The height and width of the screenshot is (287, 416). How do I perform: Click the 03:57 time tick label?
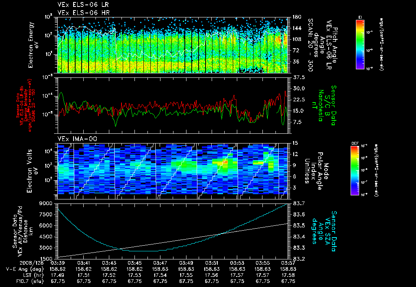(x=288, y=263)
